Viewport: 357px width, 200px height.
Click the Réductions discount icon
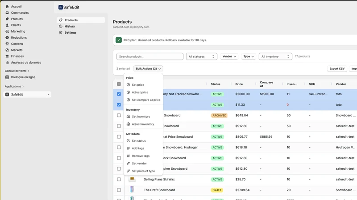[7, 38]
